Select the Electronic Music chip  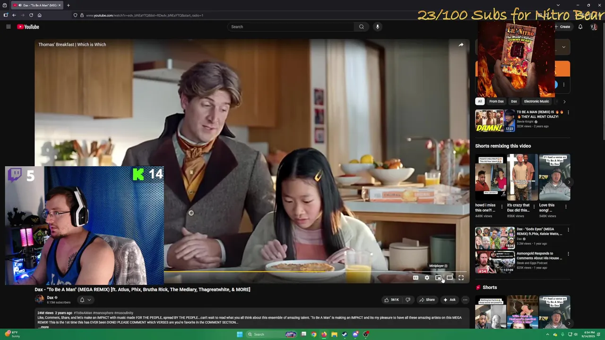(536, 101)
